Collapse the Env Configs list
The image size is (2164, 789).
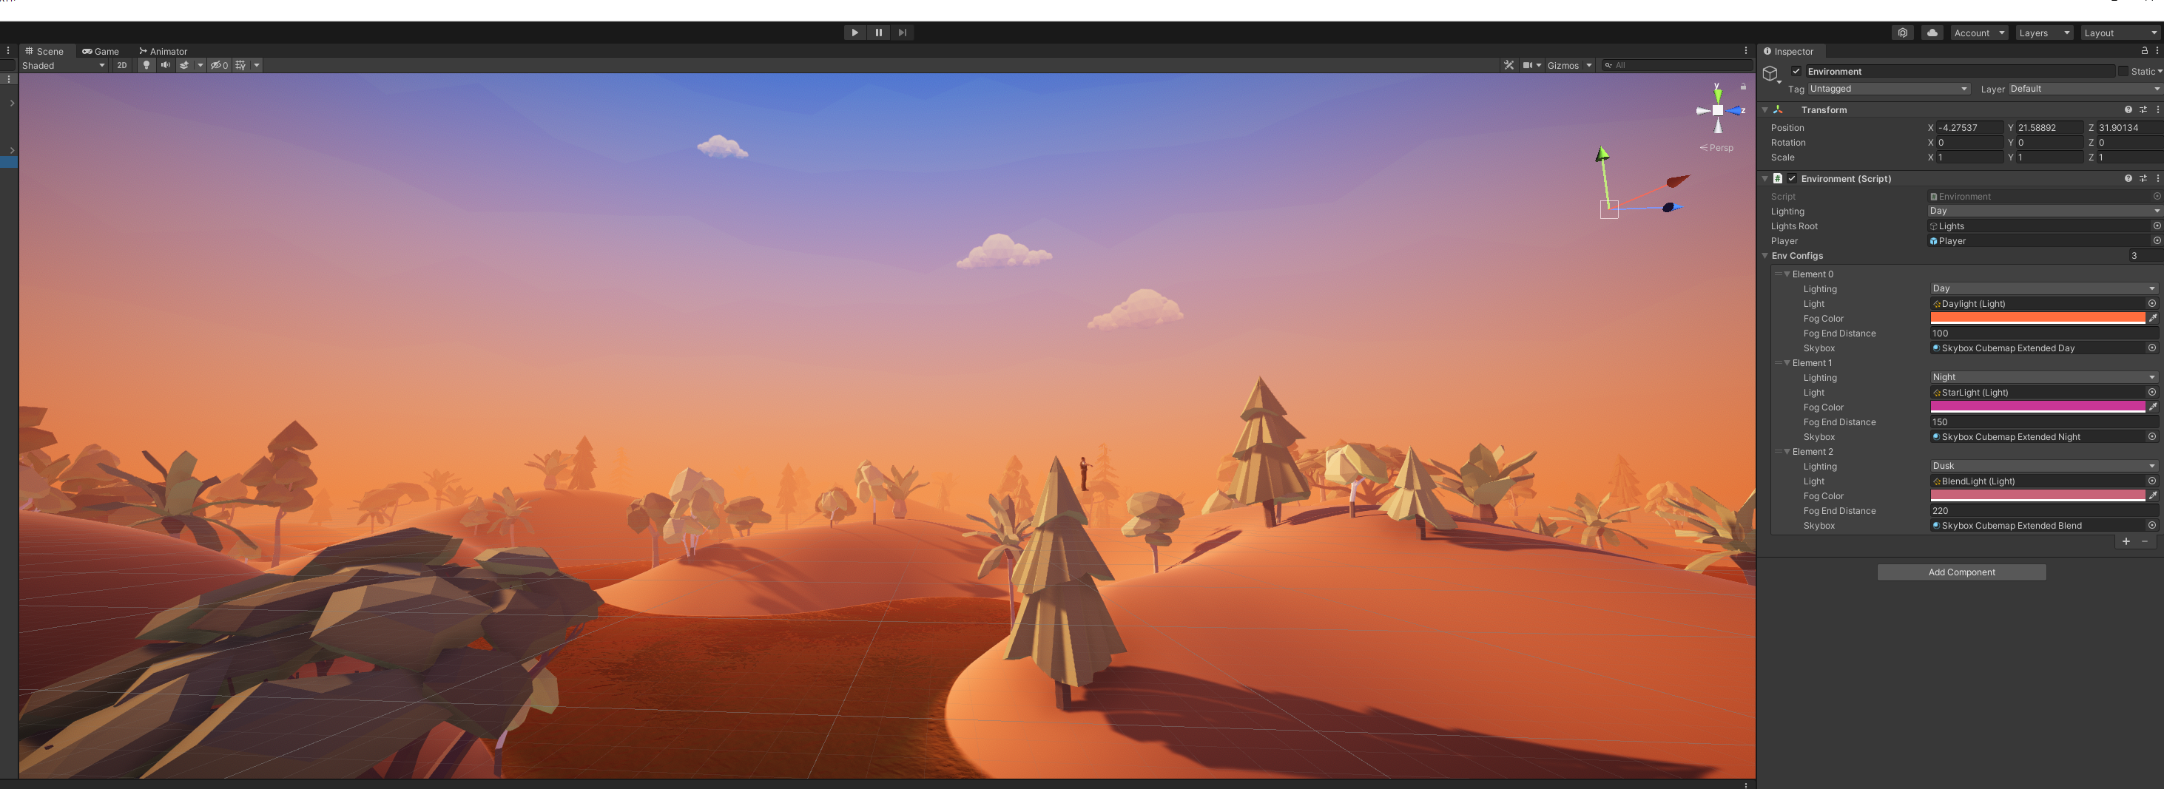(1765, 256)
